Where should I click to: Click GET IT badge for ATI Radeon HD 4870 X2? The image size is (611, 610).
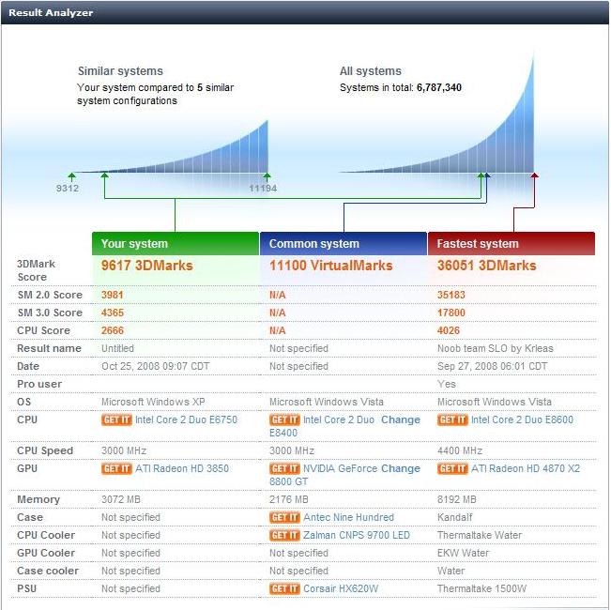tap(452, 468)
